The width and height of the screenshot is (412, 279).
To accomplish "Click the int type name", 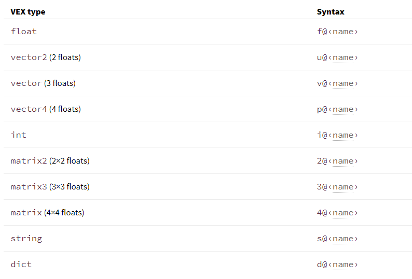I will [18, 135].
